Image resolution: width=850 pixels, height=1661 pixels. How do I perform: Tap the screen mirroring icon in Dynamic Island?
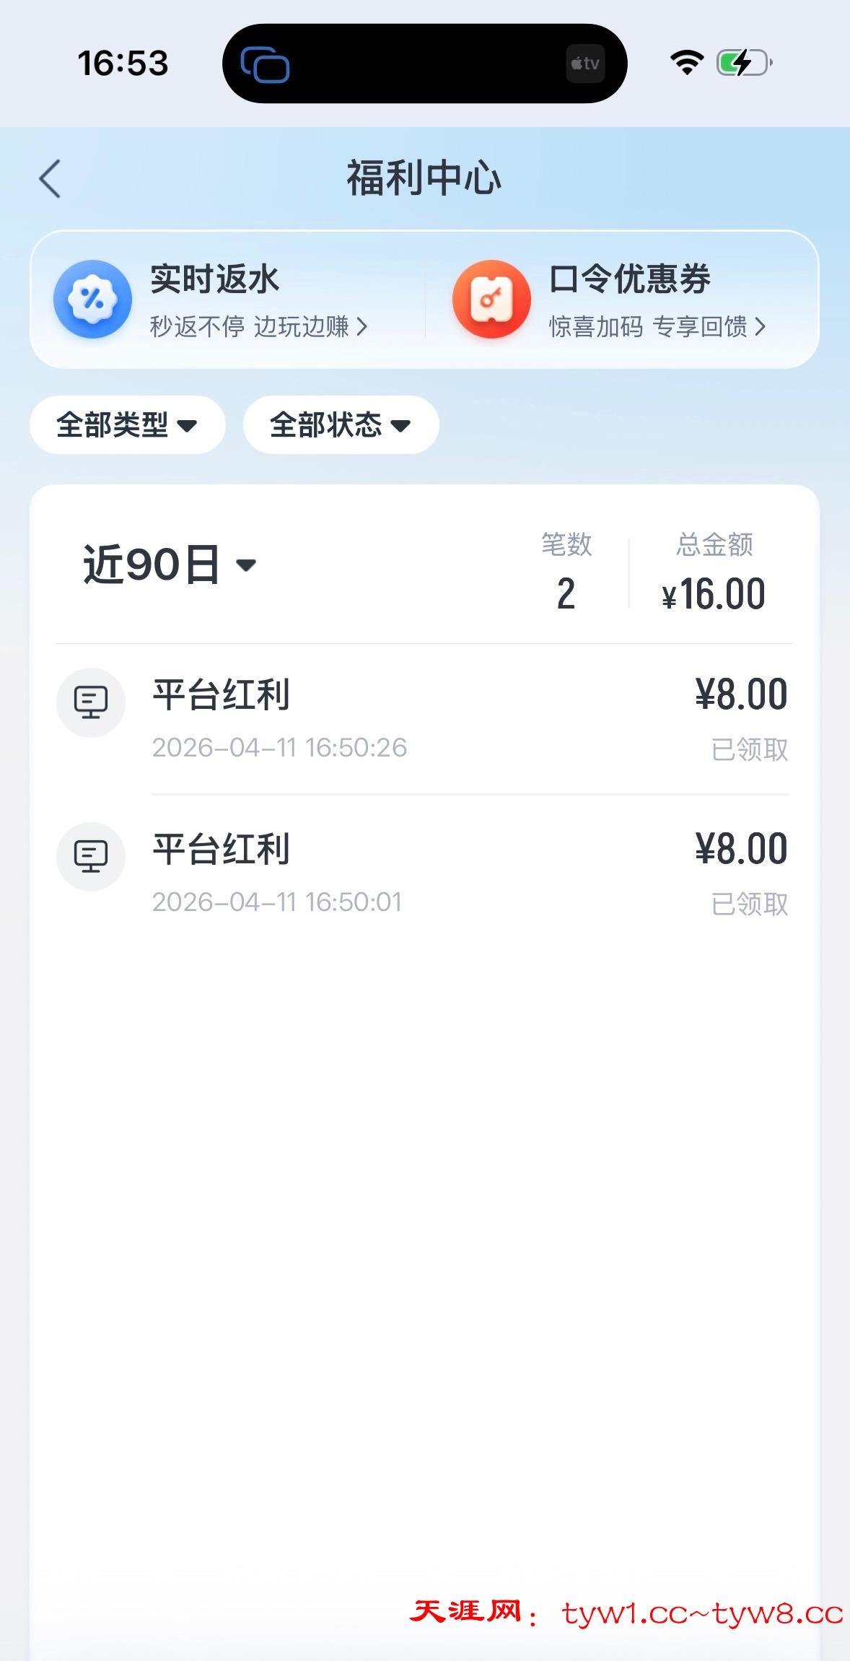[x=265, y=64]
